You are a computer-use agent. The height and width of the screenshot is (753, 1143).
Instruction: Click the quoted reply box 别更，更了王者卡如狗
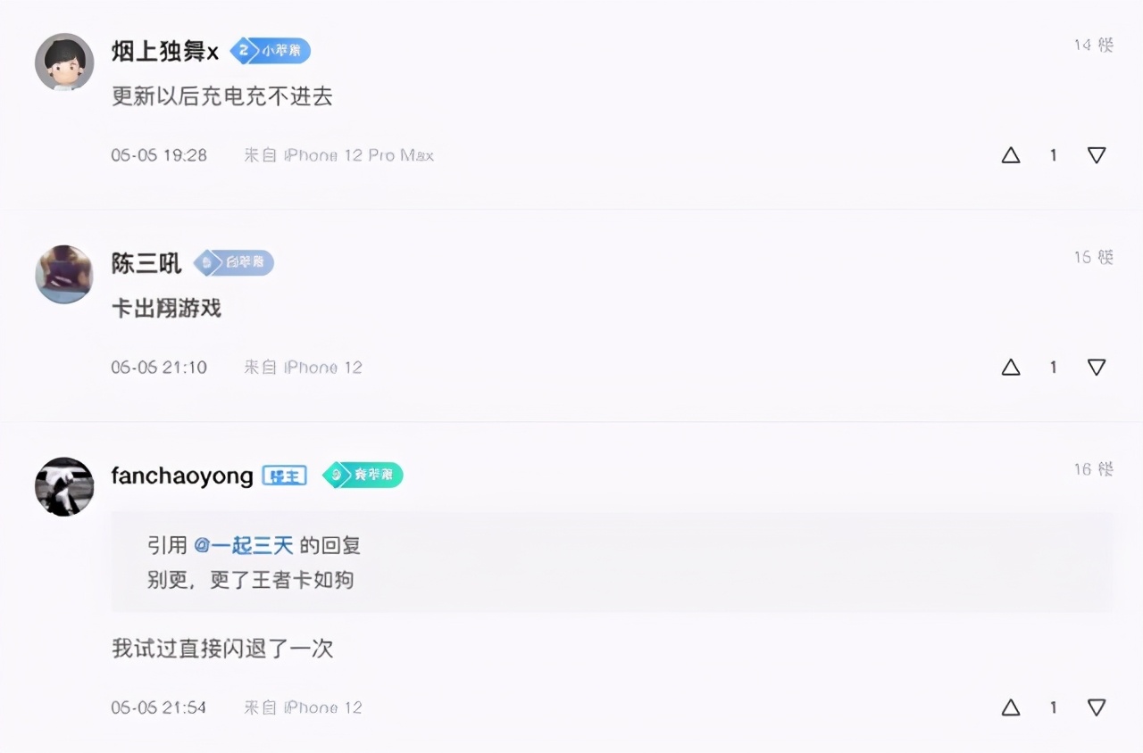[x=613, y=562]
